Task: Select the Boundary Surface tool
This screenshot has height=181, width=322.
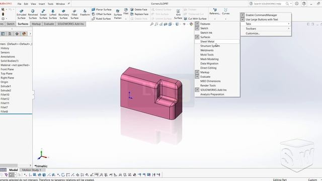Action: coord(63,14)
